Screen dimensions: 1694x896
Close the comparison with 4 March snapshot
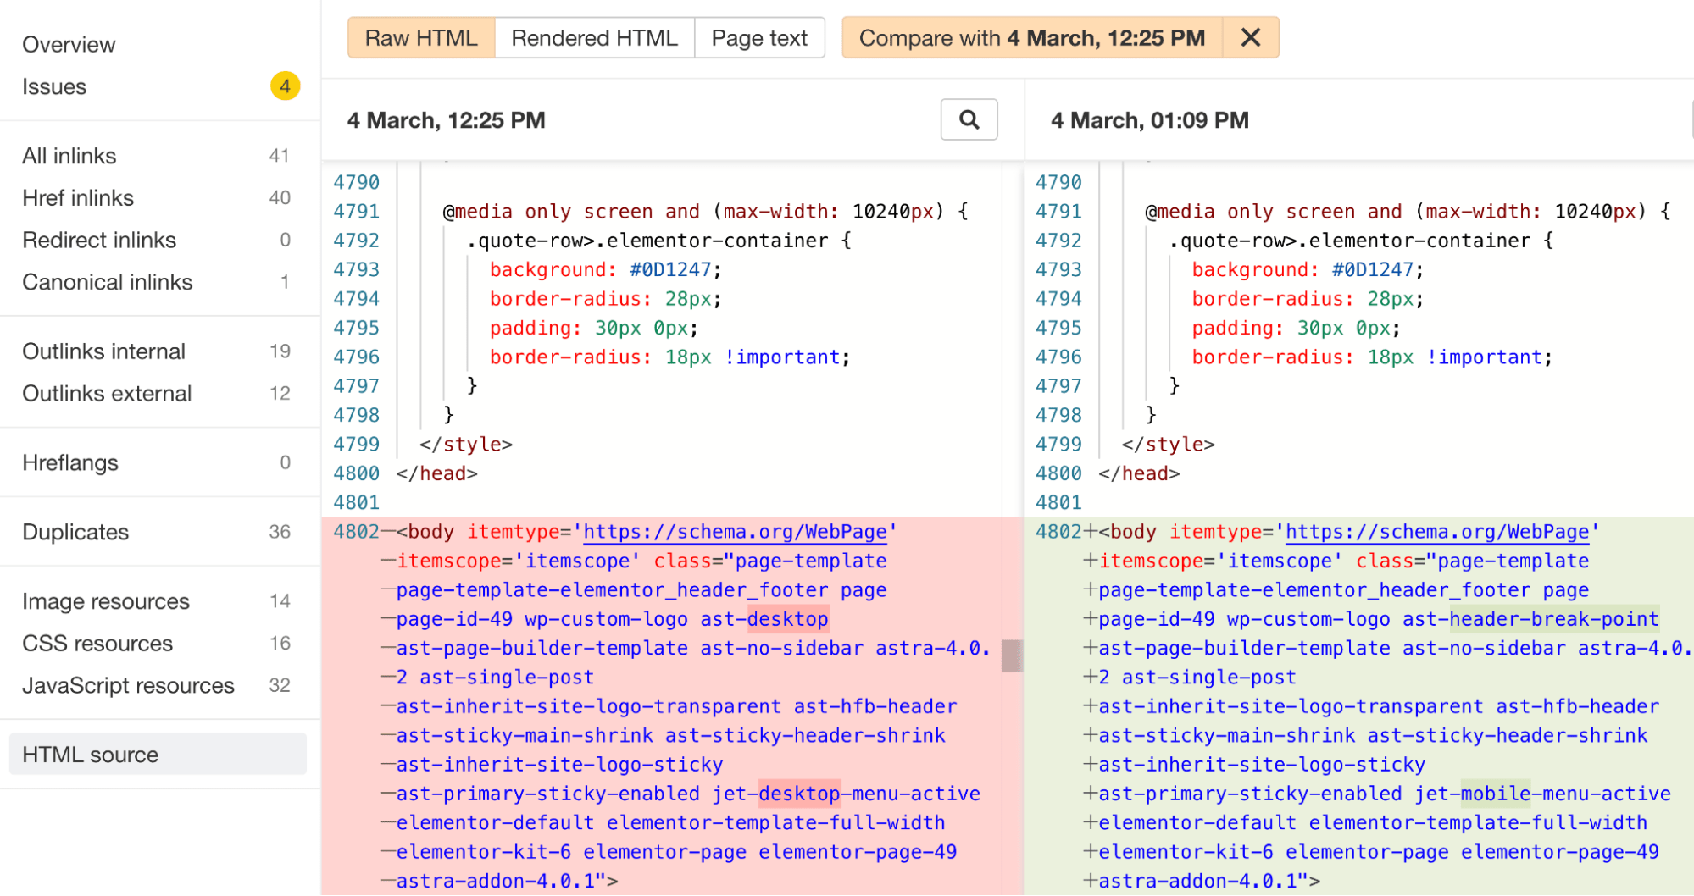(x=1251, y=37)
